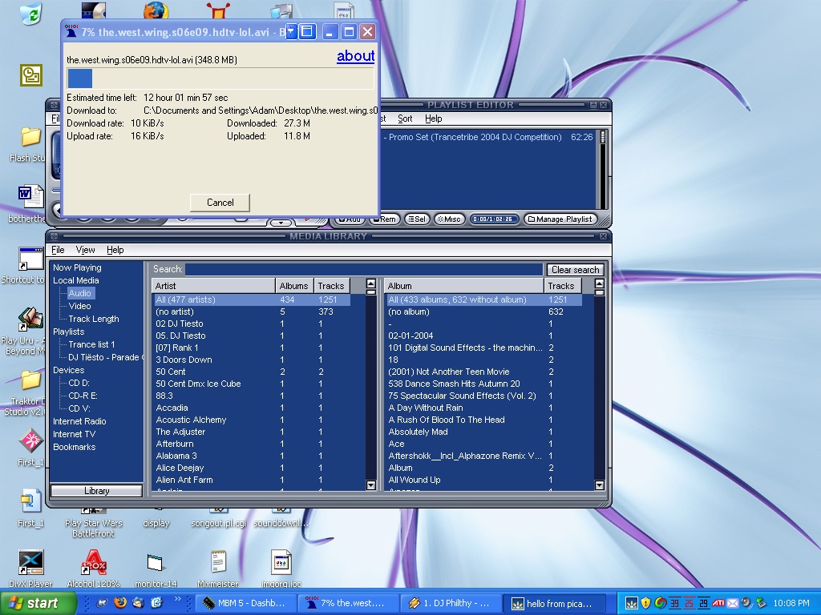Open the Rem remove menu in Playlist Editor
The height and width of the screenshot is (615, 821).
(385, 219)
